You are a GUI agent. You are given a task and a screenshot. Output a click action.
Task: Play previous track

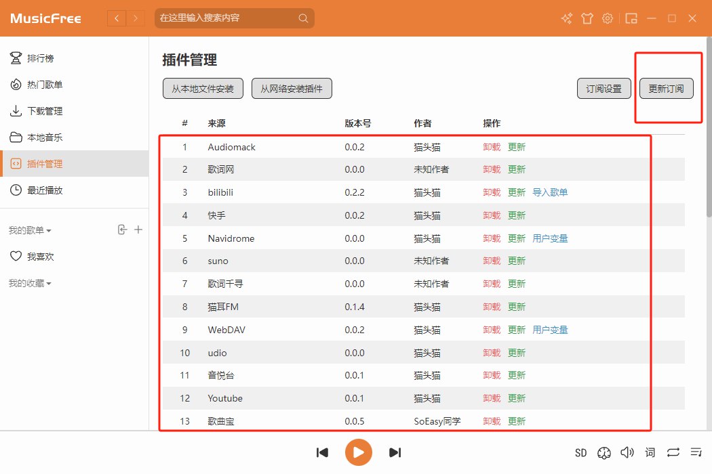click(322, 452)
